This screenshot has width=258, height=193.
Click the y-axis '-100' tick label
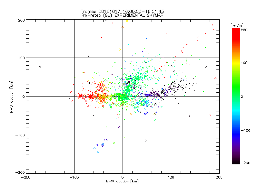(x=20, y=135)
